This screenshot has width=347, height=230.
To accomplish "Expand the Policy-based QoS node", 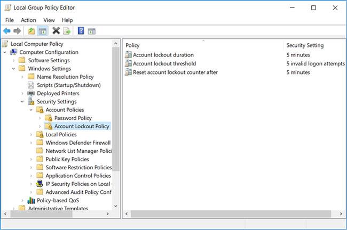I will [22, 201].
